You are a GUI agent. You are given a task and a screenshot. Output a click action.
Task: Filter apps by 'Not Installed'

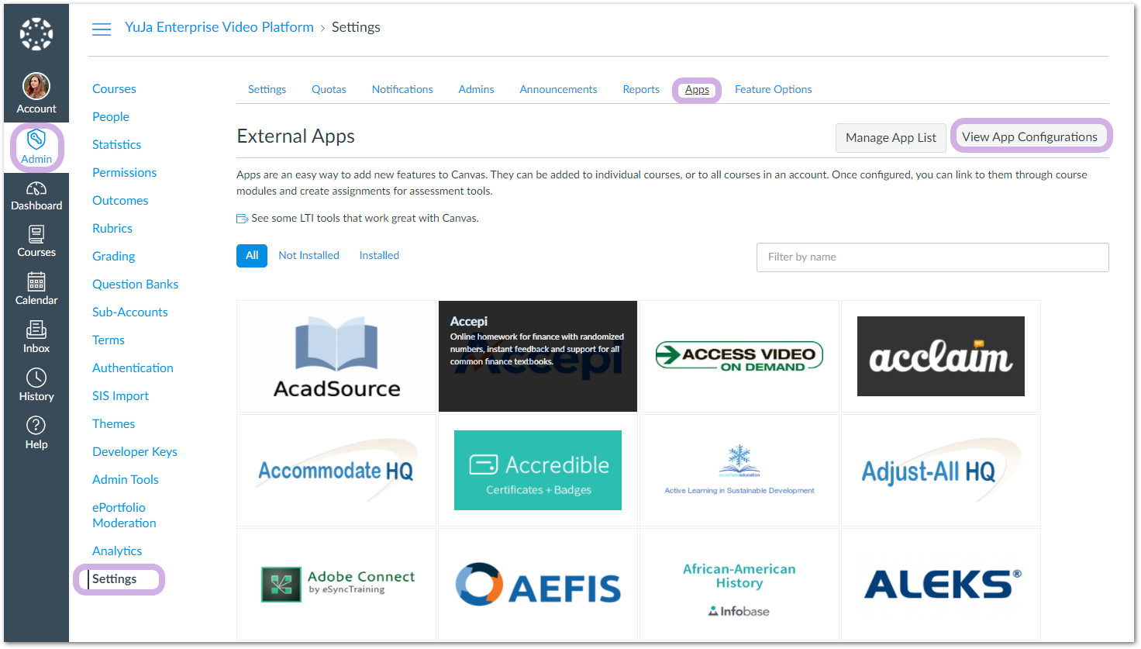pyautogui.click(x=309, y=255)
